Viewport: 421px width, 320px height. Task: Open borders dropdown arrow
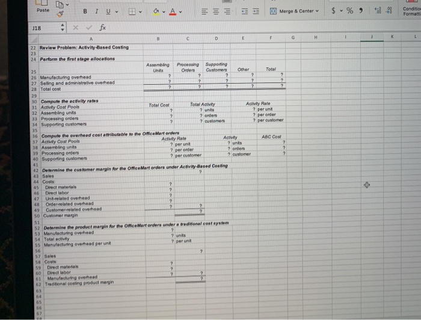click(140, 12)
